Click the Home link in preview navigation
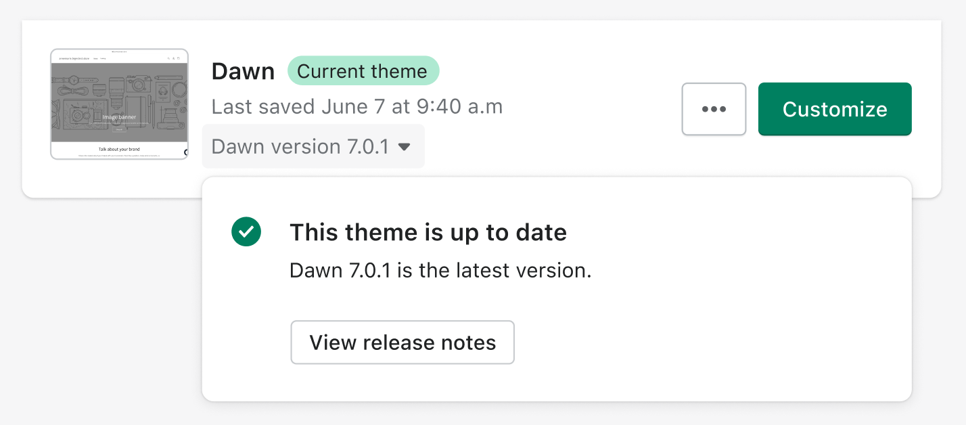Image resolution: width=966 pixels, height=425 pixels. click(x=95, y=59)
